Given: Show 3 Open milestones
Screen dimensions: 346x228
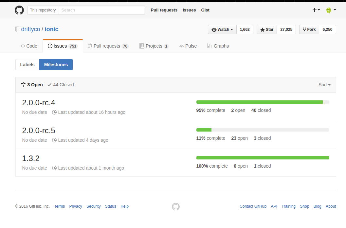Looking at the screenshot, I should tap(32, 85).
